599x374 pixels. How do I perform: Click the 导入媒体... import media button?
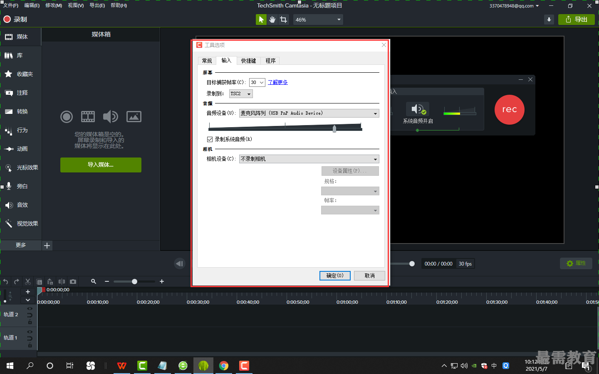[x=101, y=165]
